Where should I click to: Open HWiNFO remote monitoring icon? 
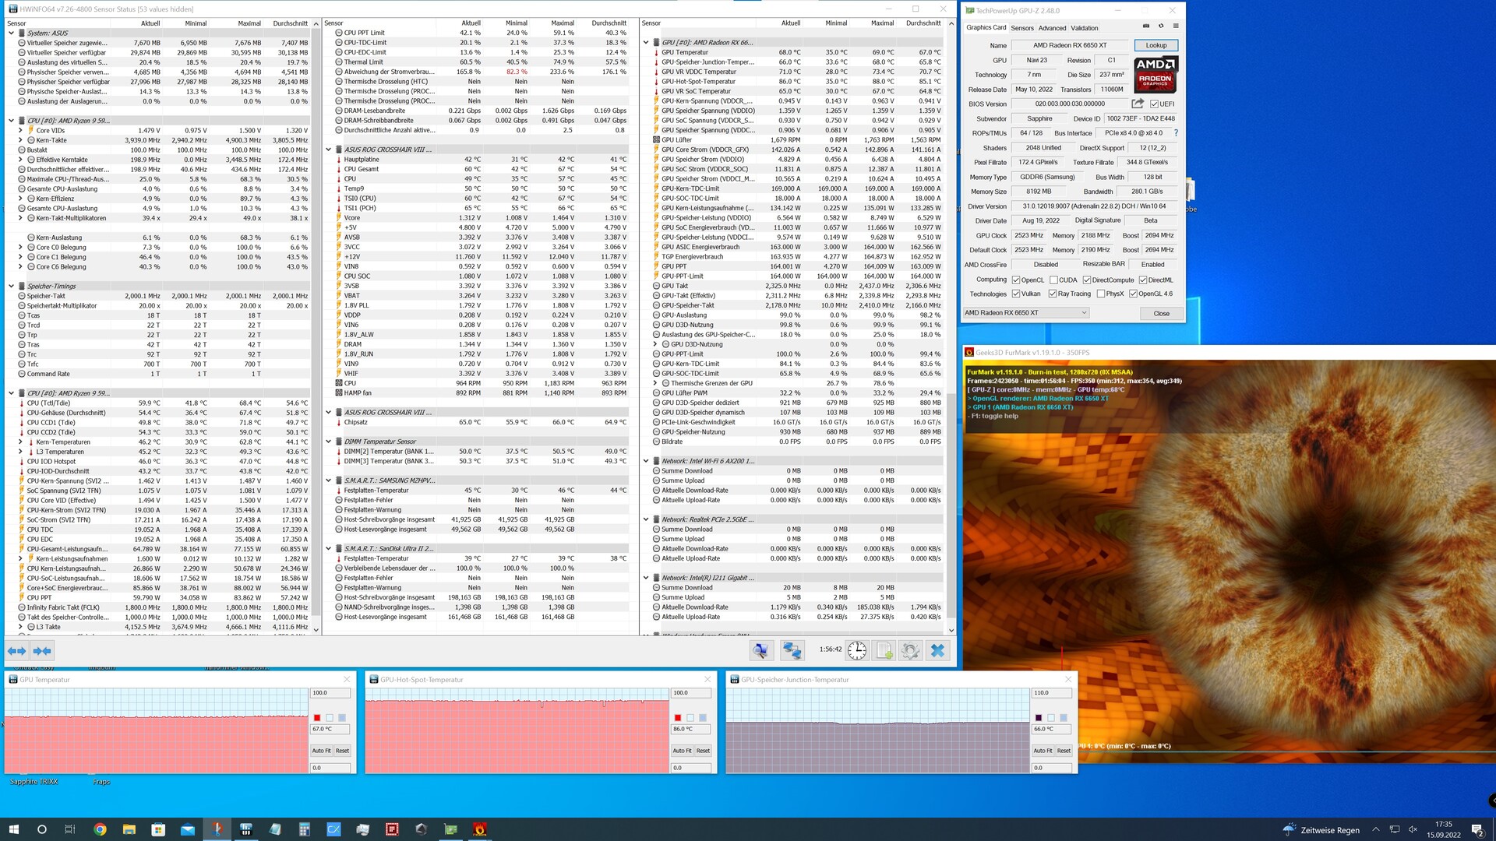coord(761,650)
